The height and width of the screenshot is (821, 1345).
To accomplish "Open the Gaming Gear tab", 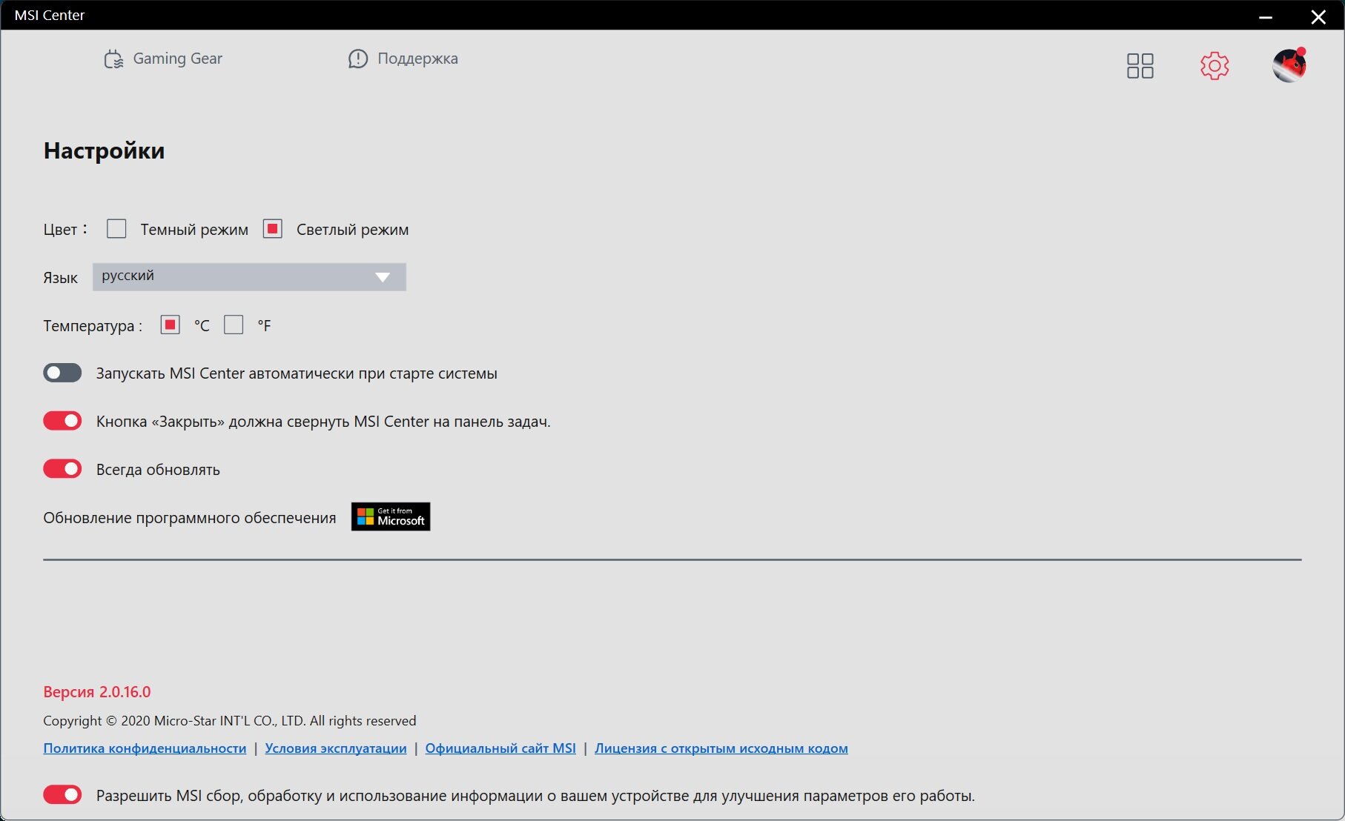I will coord(163,59).
